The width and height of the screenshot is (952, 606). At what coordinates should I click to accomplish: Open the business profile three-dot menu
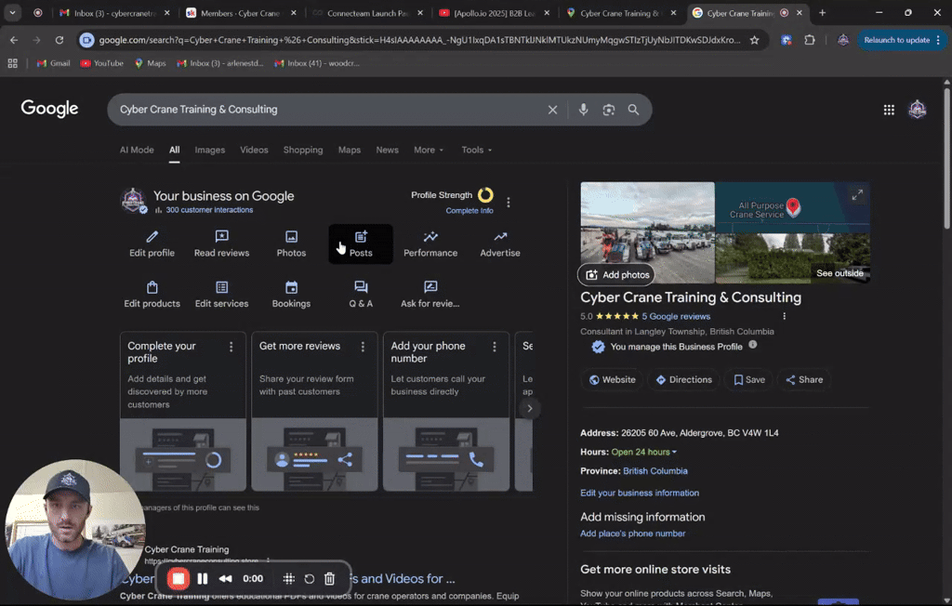[509, 203]
